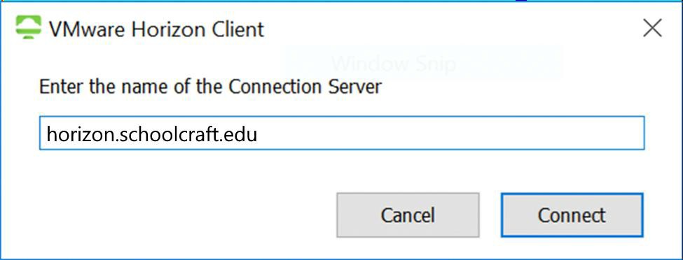Dismiss the dialog with Cancel
This screenshot has width=683, height=260.
[x=408, y=215]
